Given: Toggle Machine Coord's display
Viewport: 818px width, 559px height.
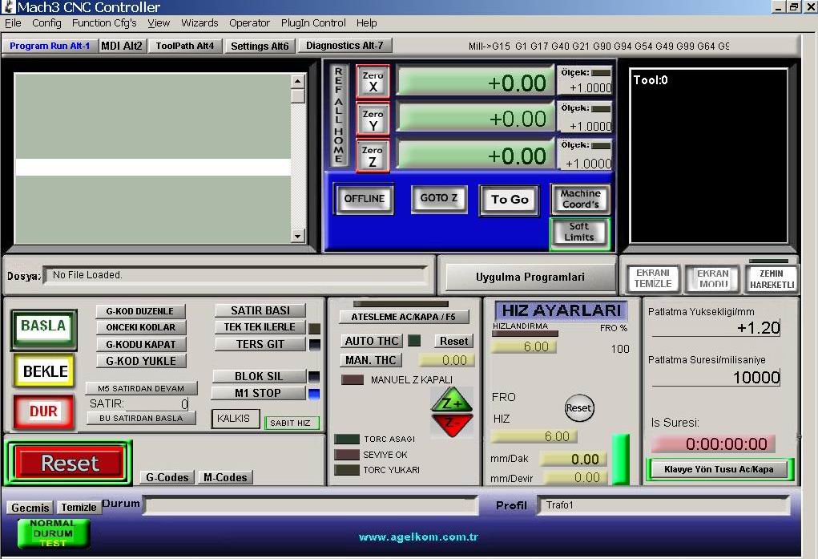Looking at the screenshot, I should tap(580, 199).
